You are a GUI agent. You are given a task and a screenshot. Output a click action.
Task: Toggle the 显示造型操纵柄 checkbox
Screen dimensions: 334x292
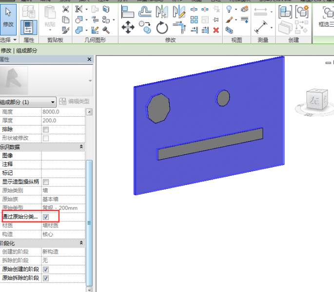pyautogui.click(x=46, y=182)
